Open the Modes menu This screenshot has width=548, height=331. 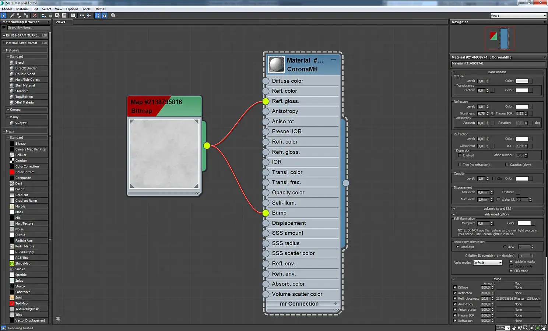(x=7, y=9)
